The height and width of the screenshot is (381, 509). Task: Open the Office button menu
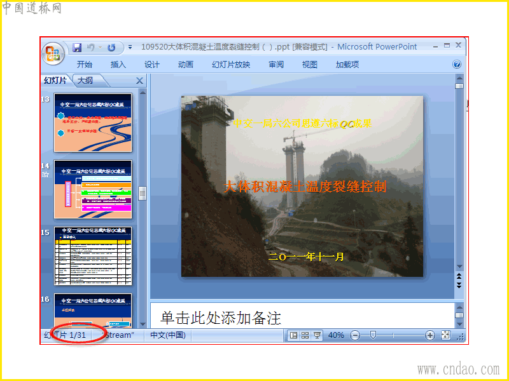tap(53, 53)
